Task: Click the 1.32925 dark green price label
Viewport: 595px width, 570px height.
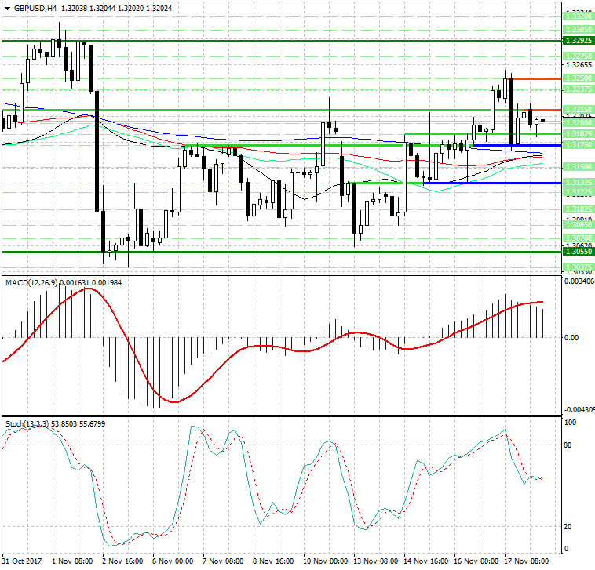Action: 578,40
